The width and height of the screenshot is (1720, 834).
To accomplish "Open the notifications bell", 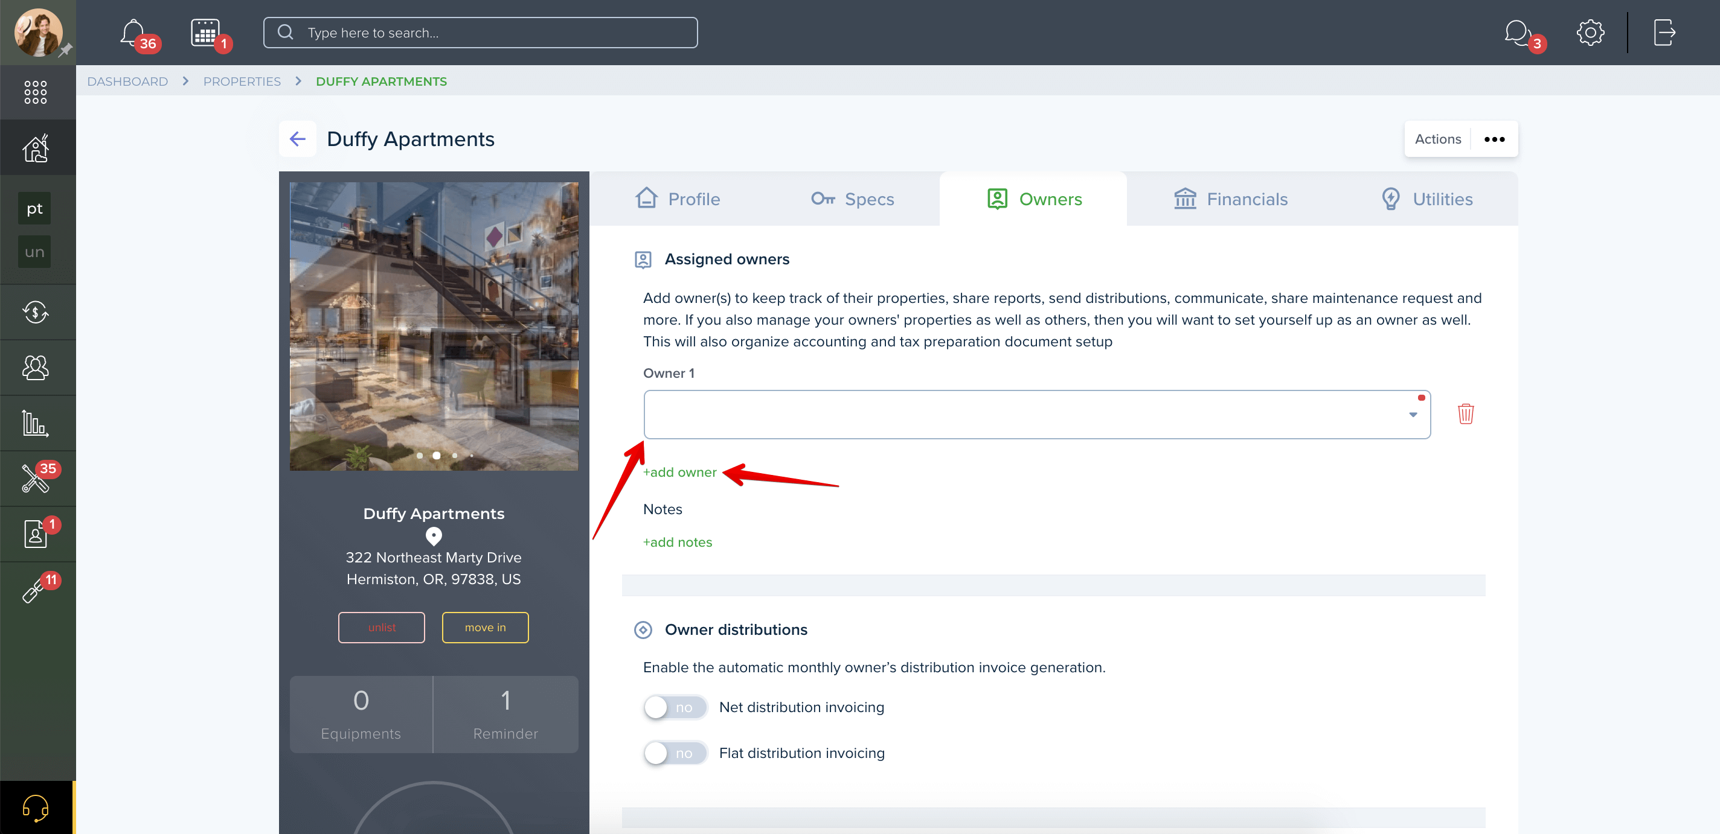I will click(x=133, y=32).
